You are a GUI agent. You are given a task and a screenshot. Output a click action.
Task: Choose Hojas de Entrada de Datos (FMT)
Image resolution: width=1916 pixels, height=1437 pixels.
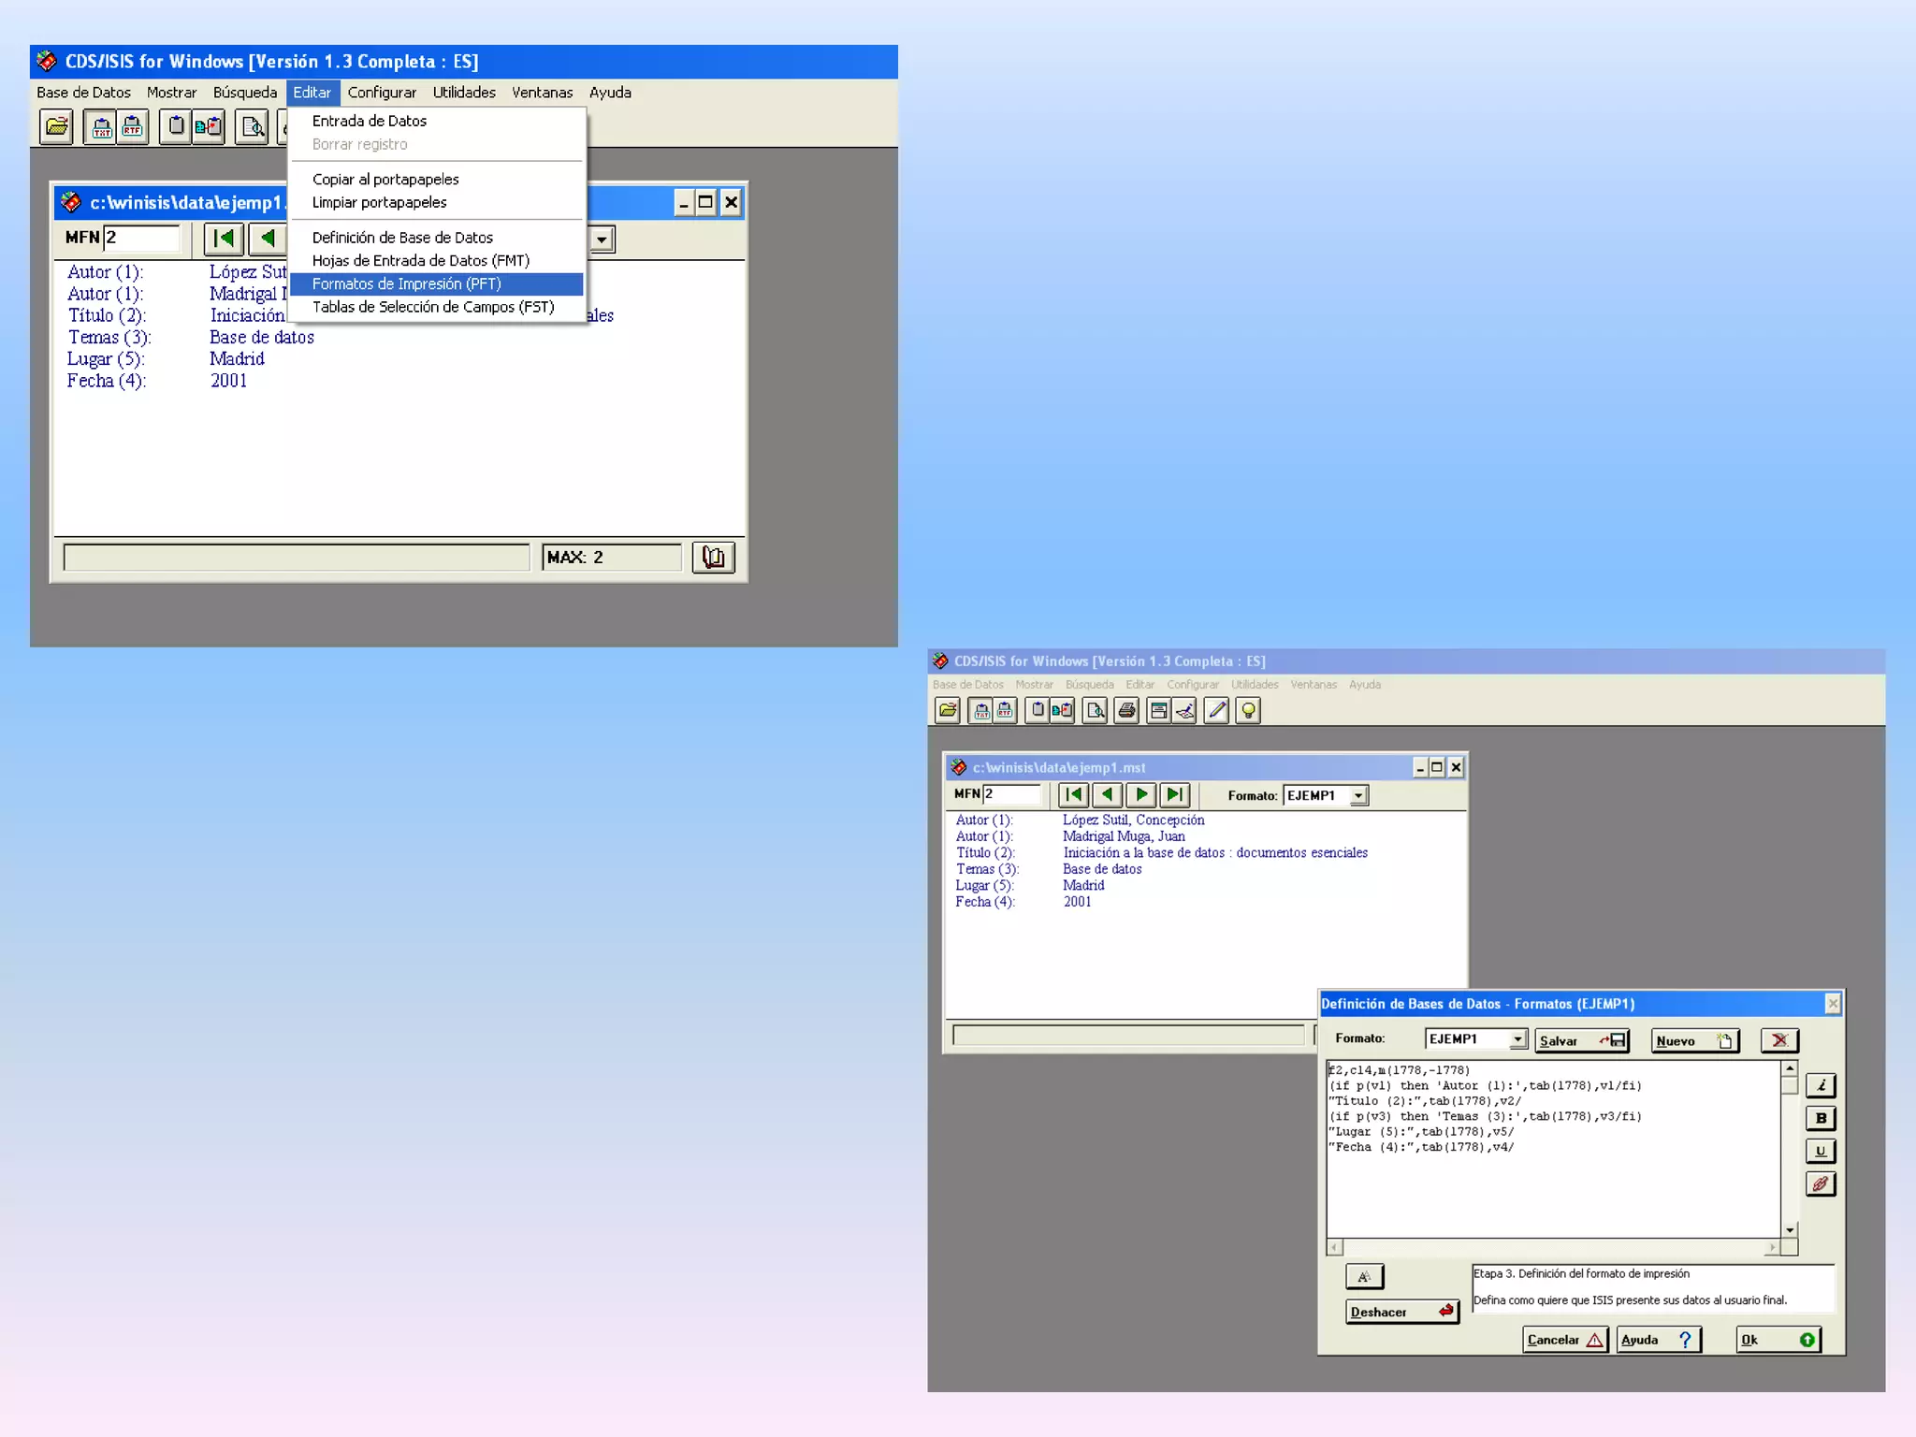click(x=420, y=261)
